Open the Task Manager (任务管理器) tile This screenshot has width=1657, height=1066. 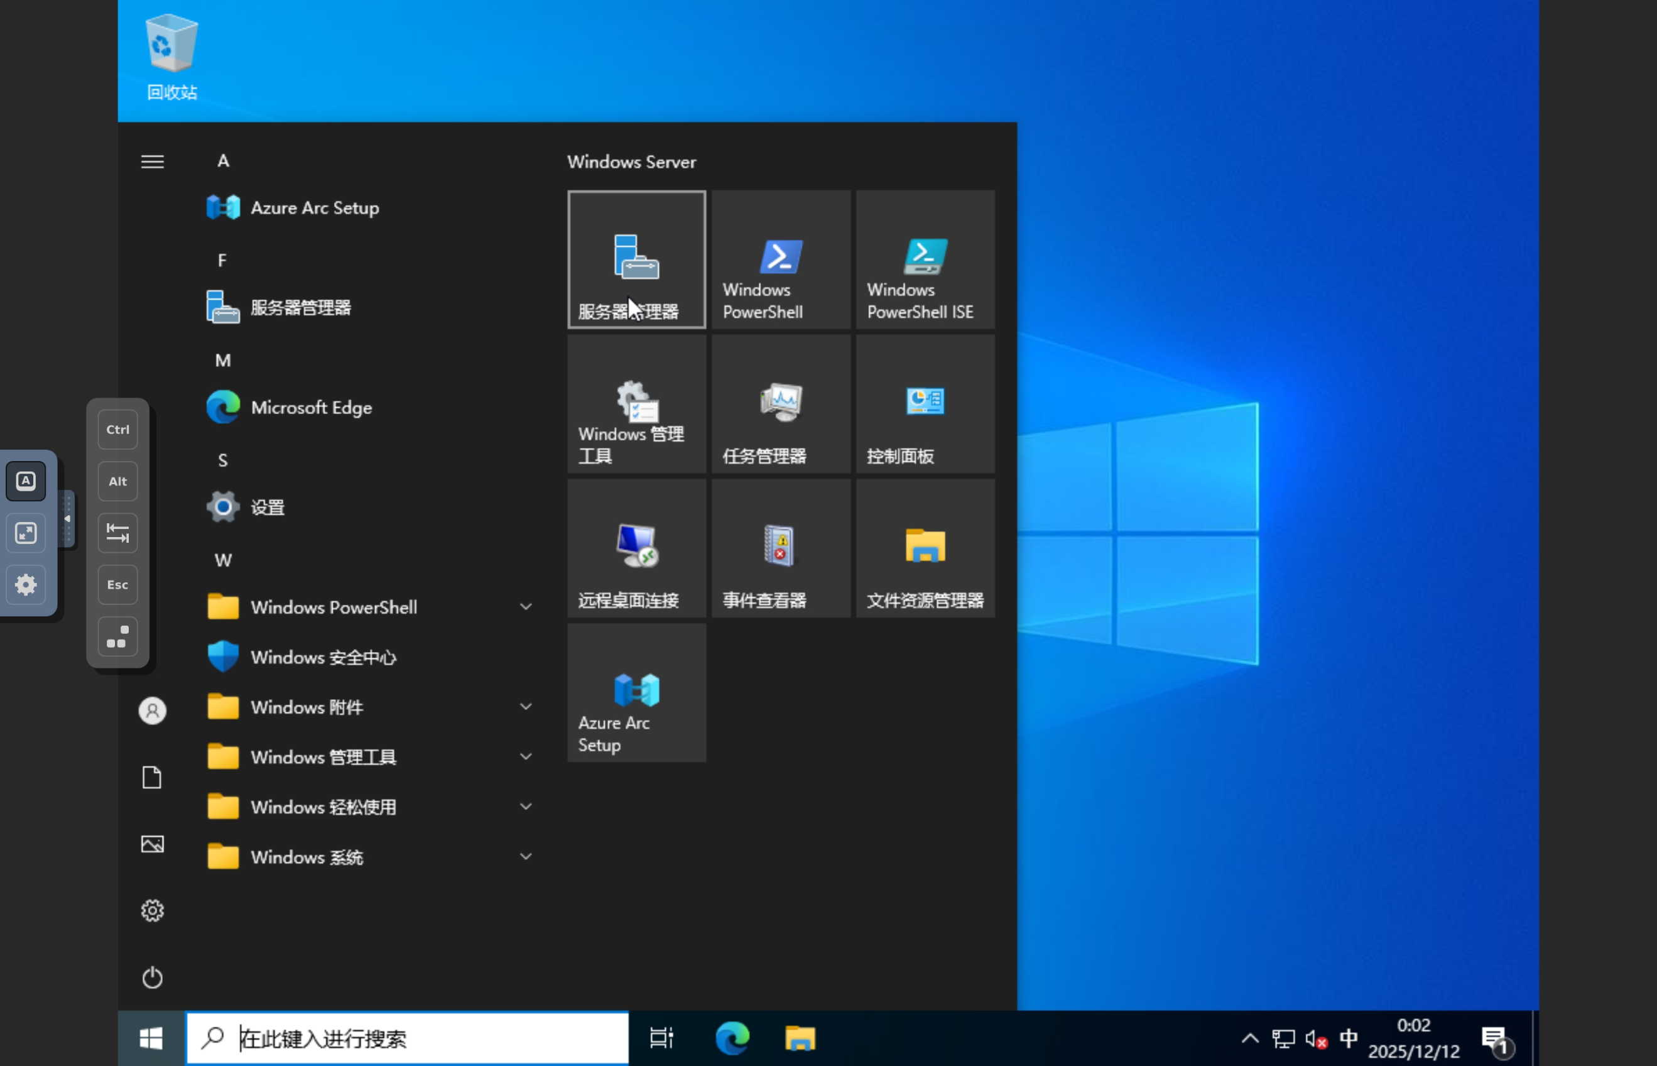click(781, 405)
